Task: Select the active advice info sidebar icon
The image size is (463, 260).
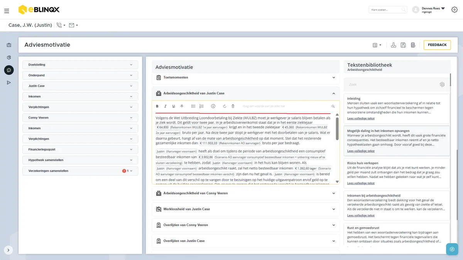Action: tap(9, 70)
